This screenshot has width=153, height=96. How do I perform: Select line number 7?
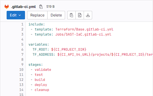pyautogui.click(x=22, y=54)
